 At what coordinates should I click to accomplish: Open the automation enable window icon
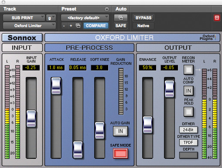pyautogui.click(x=121, y=18)
